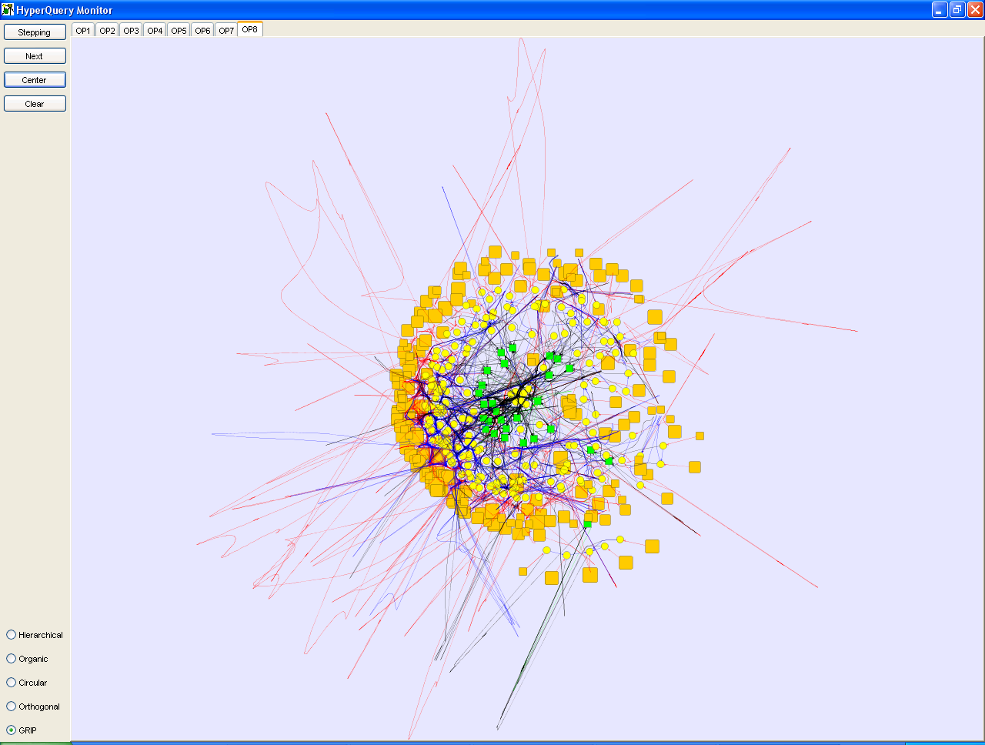Pick the Orthogonal layout radio button
This screenshot has height=745, width=985.
pos(12,707)
